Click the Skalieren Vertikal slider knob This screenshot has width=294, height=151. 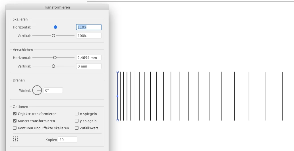(53, 36)
